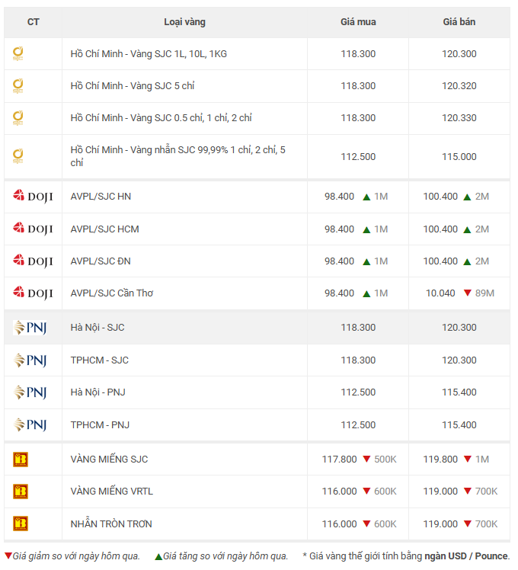Click the green up arrow beside AVPL/SJC HN sell price

point(467,197)
